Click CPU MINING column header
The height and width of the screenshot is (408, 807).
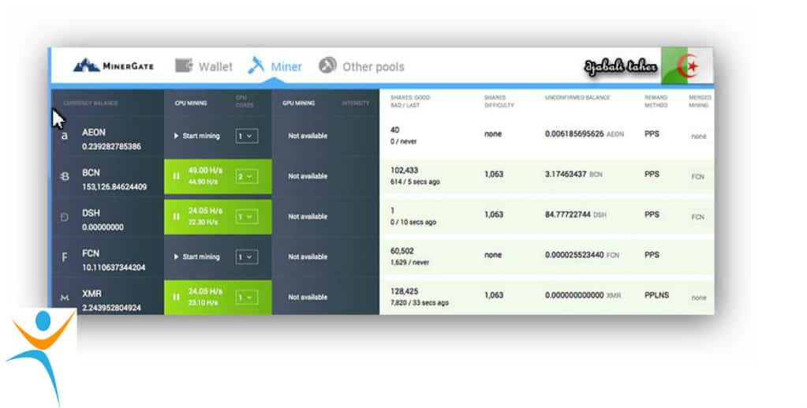click(x=190, y=103)
